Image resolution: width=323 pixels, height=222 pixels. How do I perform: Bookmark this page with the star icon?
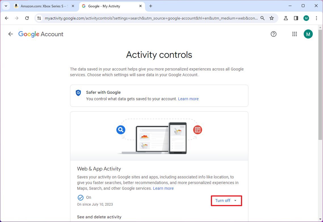click(272, 18)
